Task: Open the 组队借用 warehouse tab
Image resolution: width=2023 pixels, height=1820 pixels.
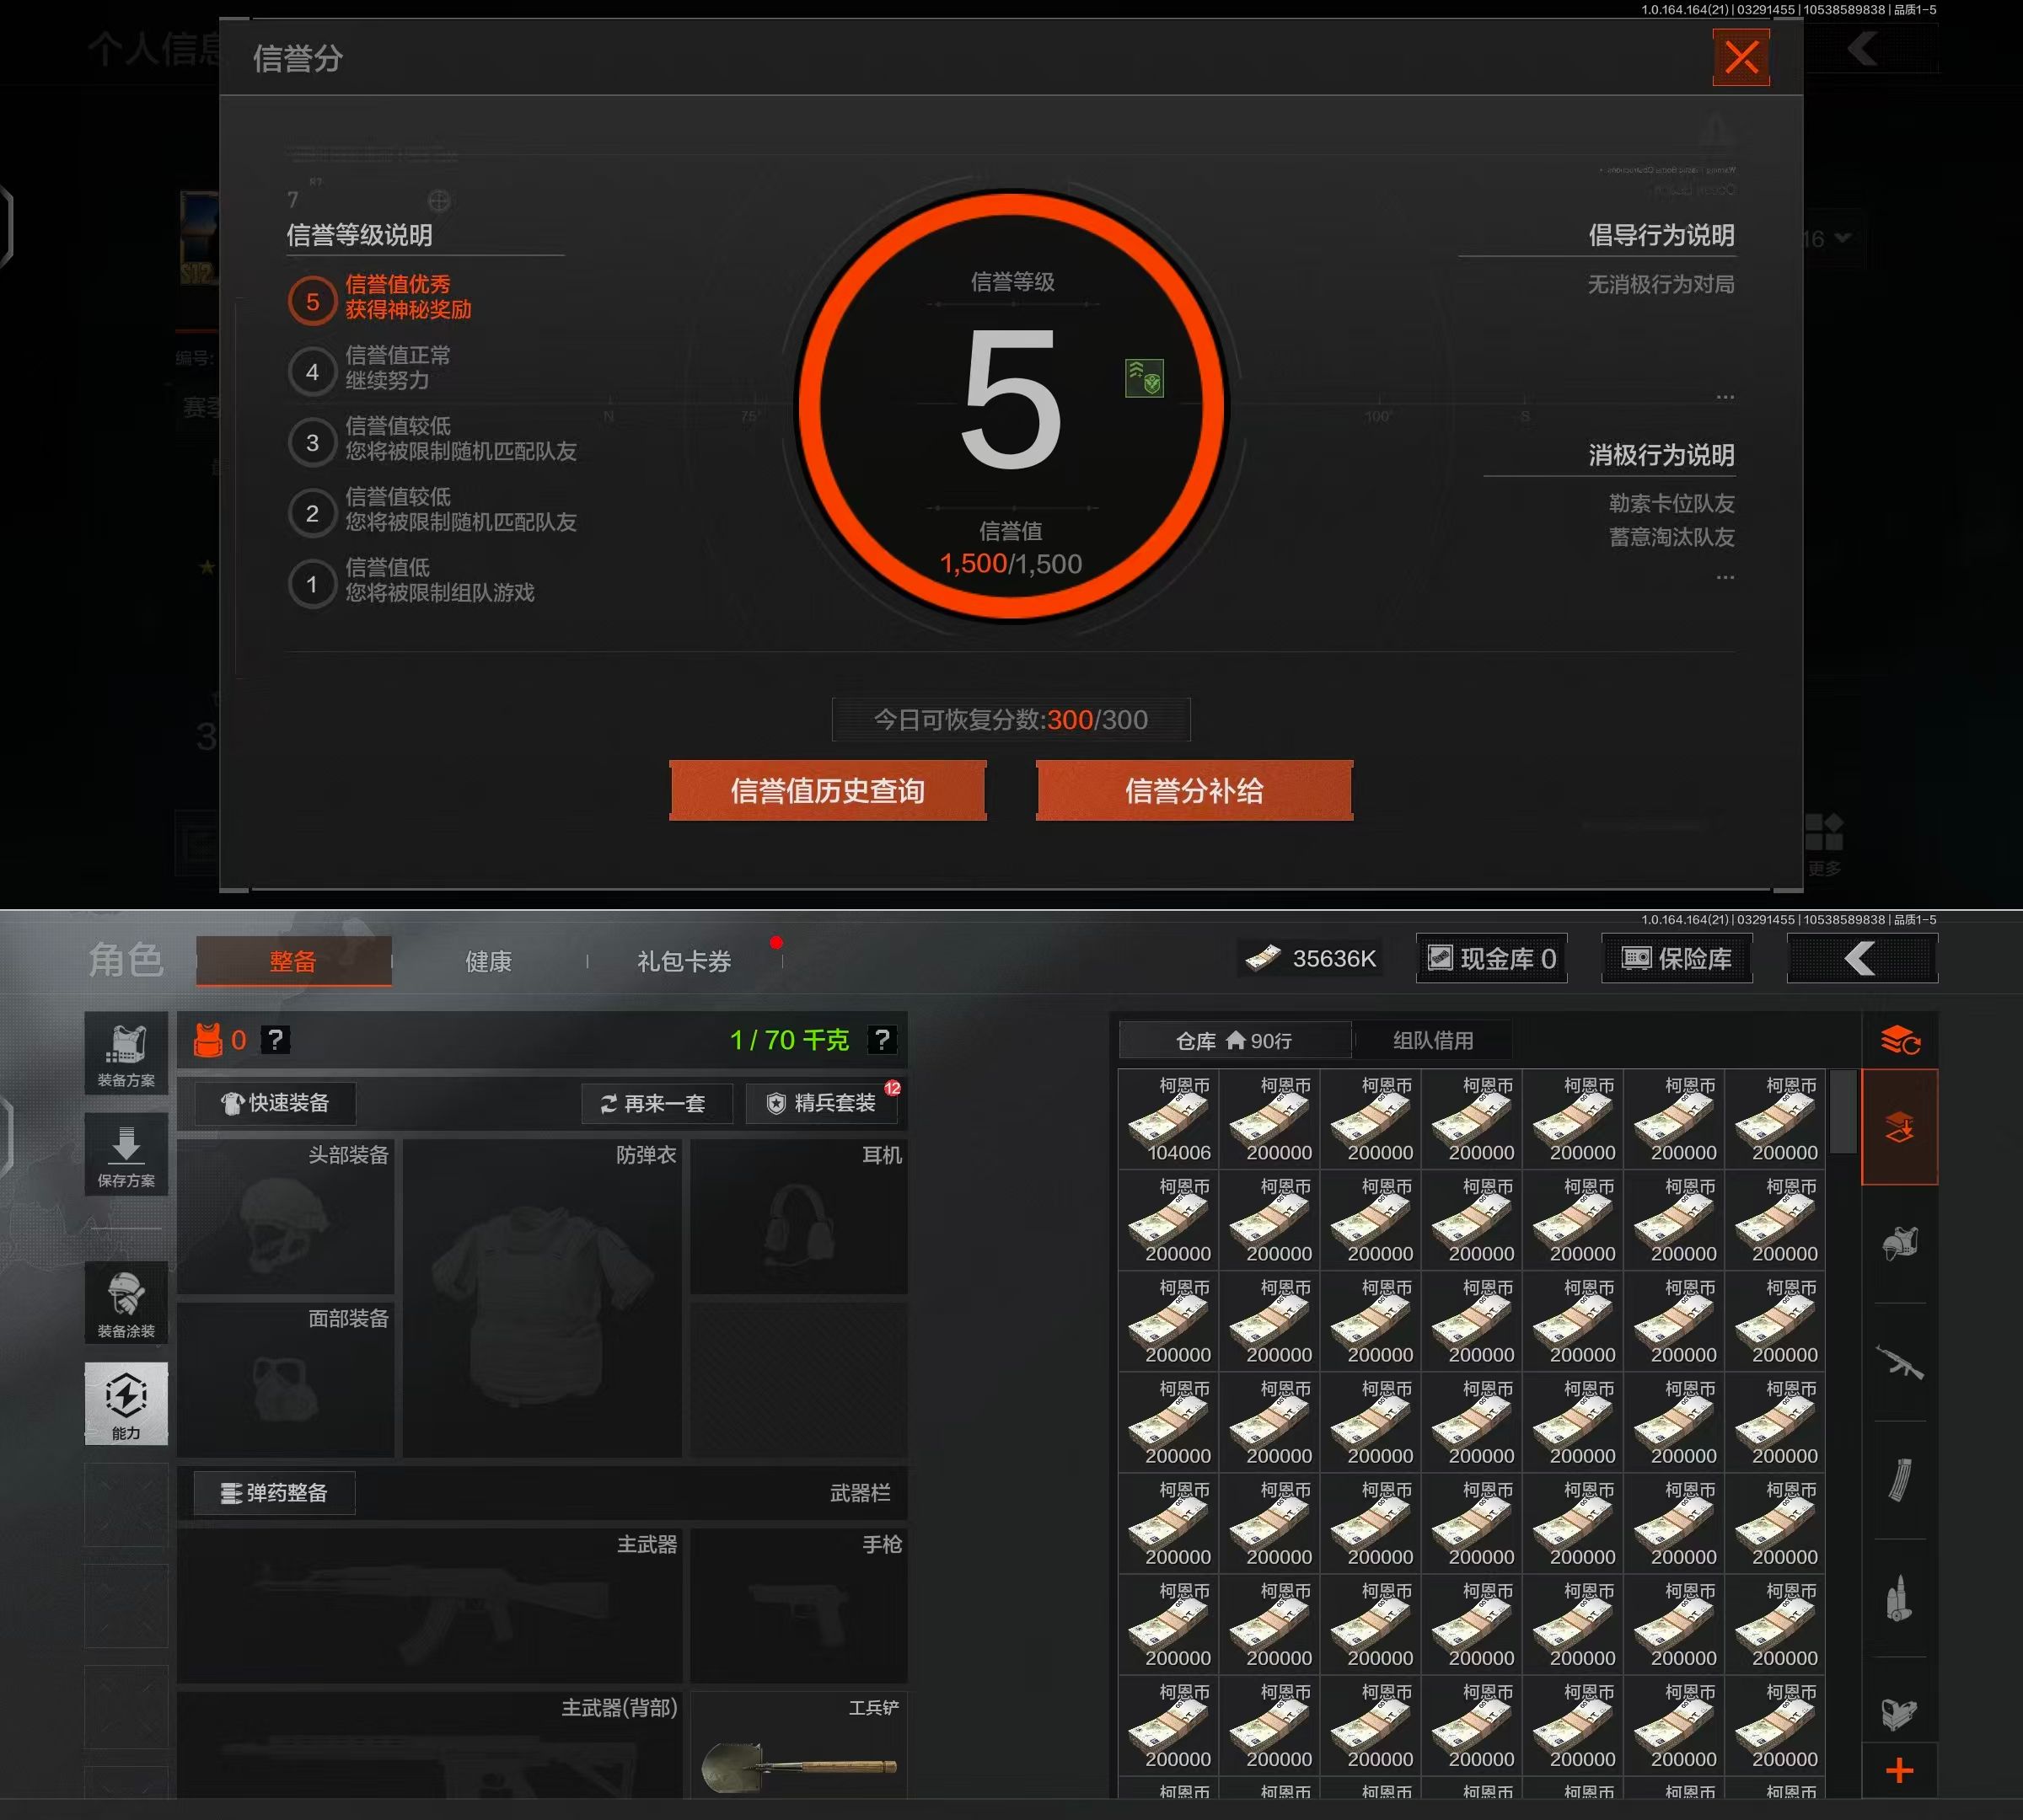Action: point(1433,1041)
